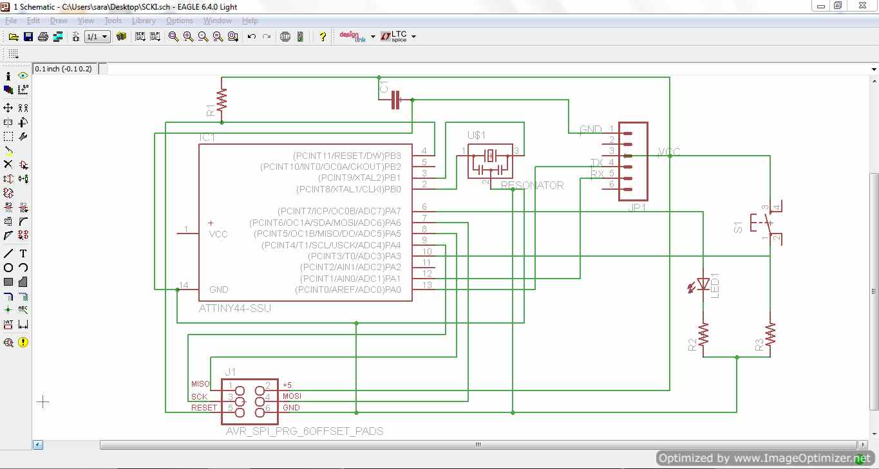This screenshot has height=469, width=879.
Task: Switch to board editor
Action: pyautogui.click(x=76, y=37)
